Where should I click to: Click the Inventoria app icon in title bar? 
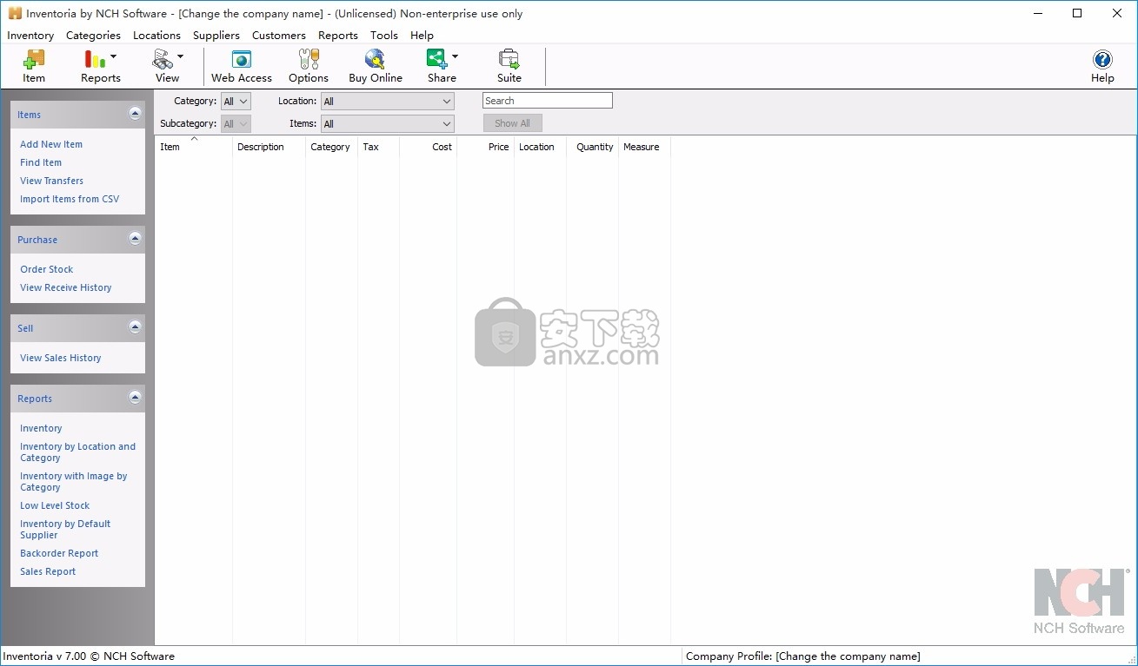click(x=15, y=13)
